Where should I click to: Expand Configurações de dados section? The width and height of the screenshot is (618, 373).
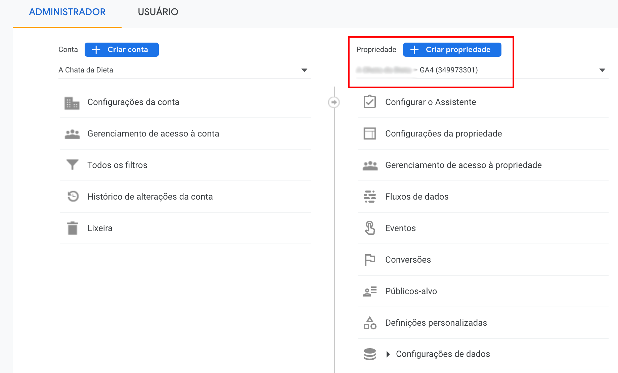pyautogui.click(x=389, y=354)
